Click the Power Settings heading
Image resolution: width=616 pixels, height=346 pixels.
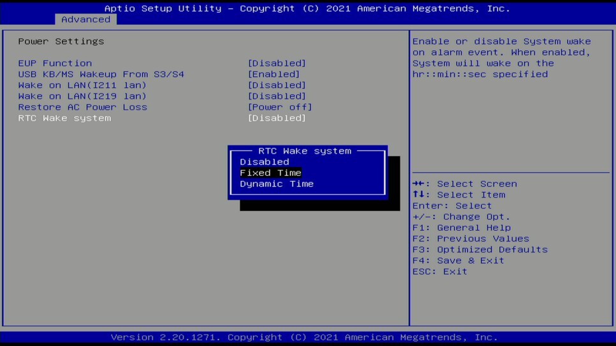(x=61, y=41)
